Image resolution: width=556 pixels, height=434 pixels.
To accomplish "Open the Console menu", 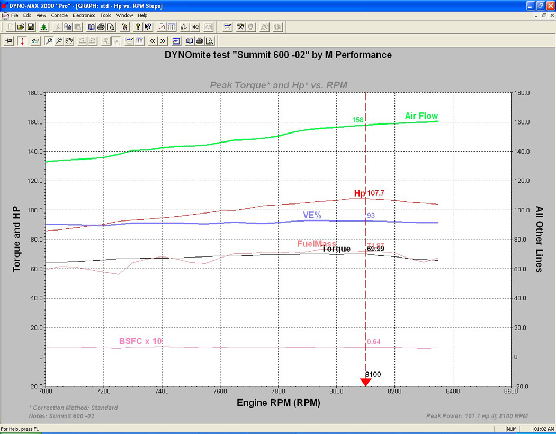I will [x=59, y=15].
